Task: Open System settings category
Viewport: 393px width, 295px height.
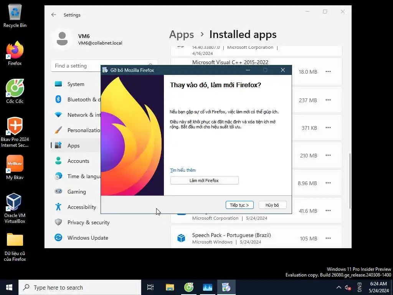Action: tap(76, 84)
